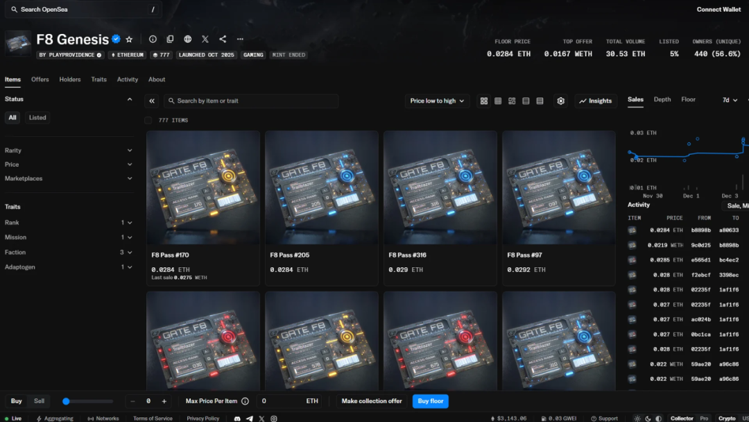Switch to compact grid view
Image resolution: width=749 pixels, height=422 pixels.
click(x=498, y=101)
